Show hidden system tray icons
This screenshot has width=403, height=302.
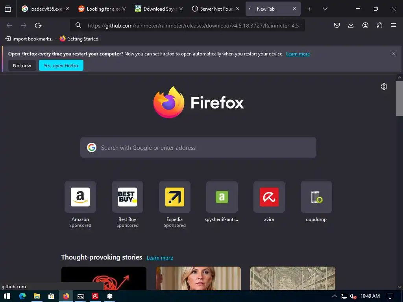(335, 296)
